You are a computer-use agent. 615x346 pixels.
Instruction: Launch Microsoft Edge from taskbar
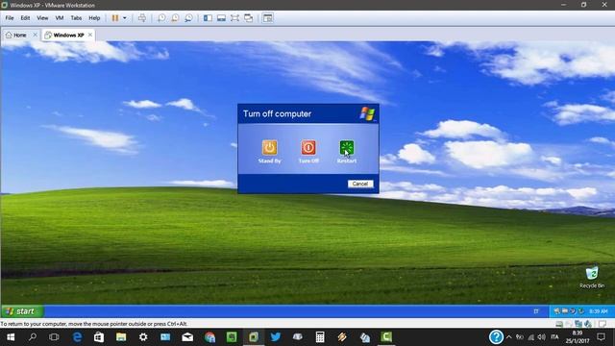point(77,337)
